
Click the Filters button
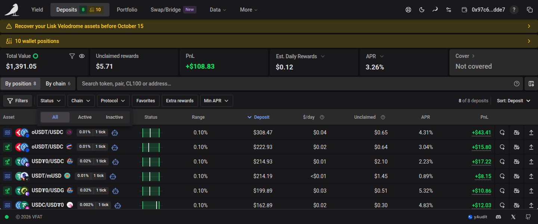[18, 101]
